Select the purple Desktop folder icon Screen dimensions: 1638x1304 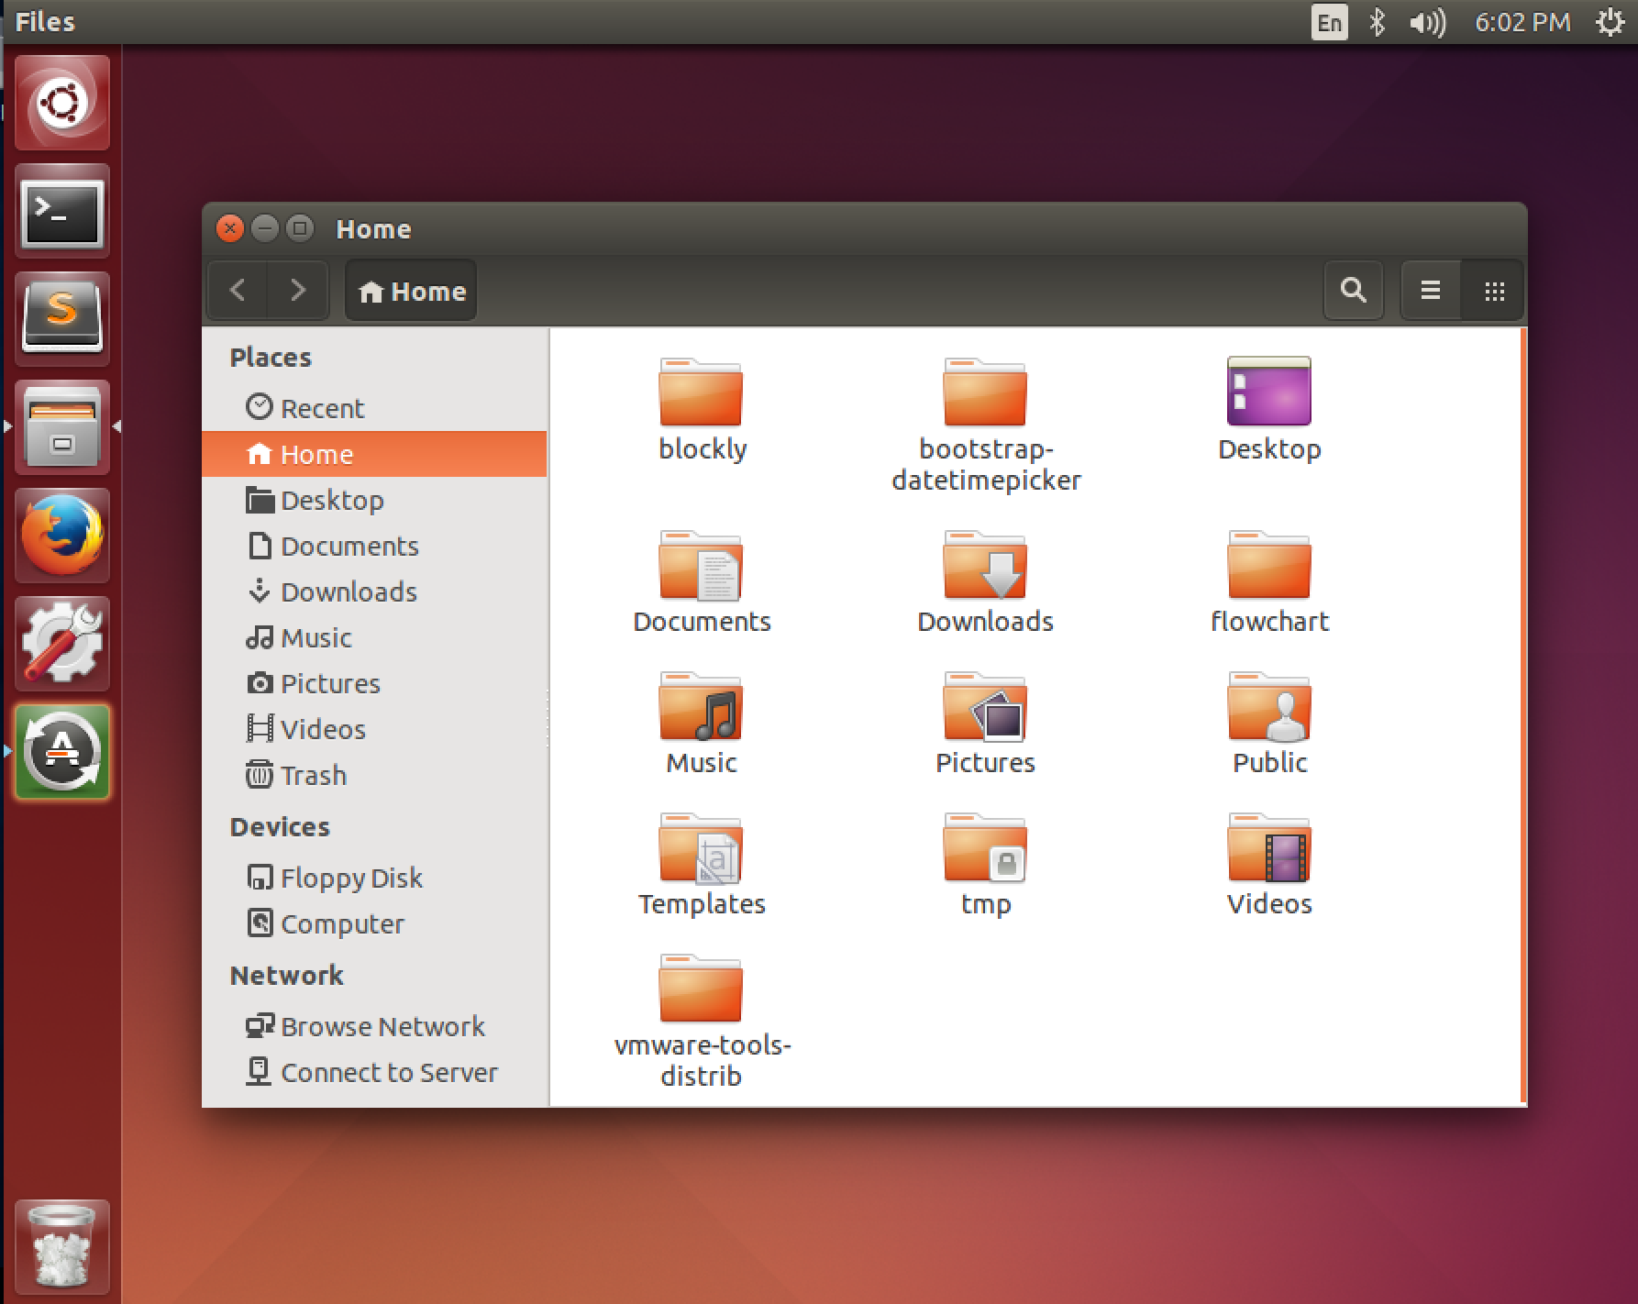[x=1268, y=392]
